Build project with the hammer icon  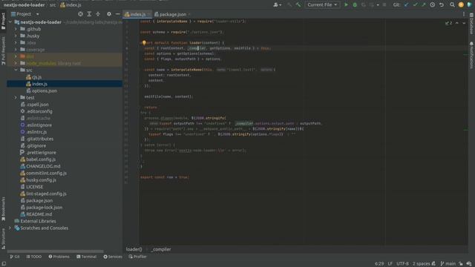coord(298,5)
